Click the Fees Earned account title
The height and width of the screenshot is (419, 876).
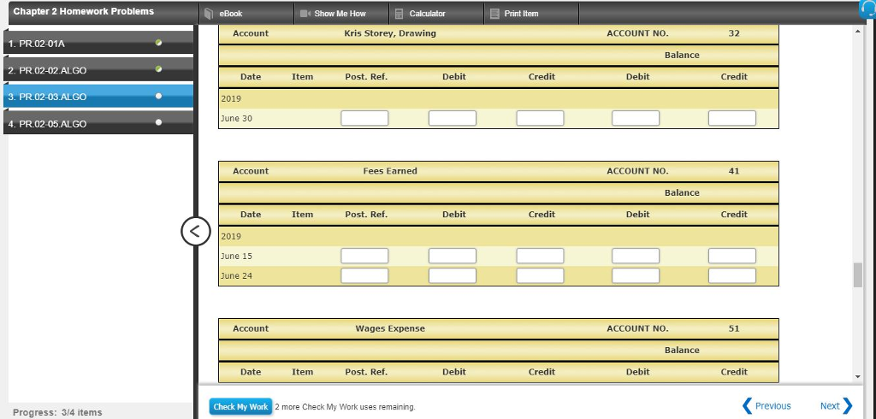(x=390, y=171)
